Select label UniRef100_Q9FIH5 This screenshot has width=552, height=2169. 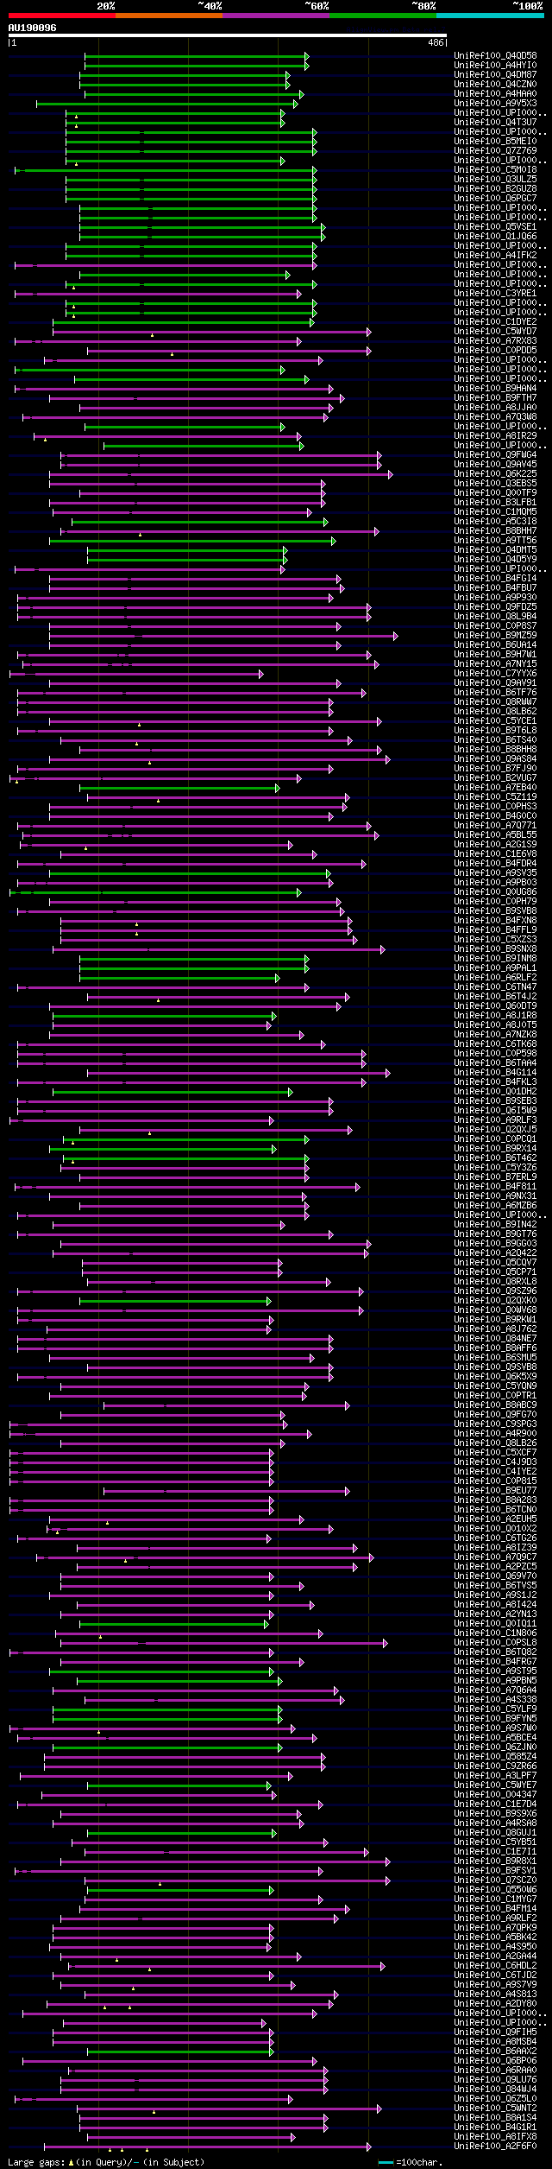pos(495,2033)
